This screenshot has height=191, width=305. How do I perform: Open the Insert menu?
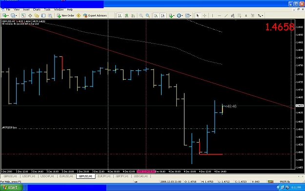[x=26, y=10]
